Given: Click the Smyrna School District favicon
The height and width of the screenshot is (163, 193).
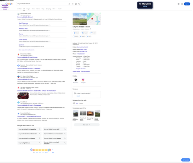Looking at the screenshot, I should point(19,55).
